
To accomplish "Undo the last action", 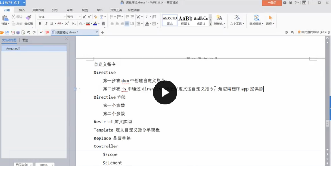I will pos(29,32).
